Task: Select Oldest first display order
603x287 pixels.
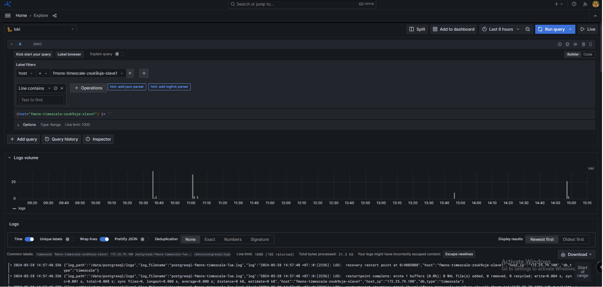Action: [x=574, y=240]
